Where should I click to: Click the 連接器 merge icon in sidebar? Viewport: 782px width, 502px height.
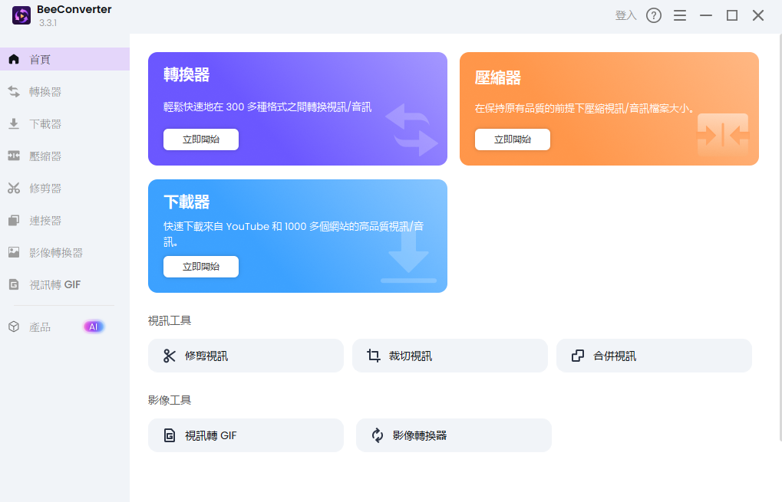[x=14, y=221]
